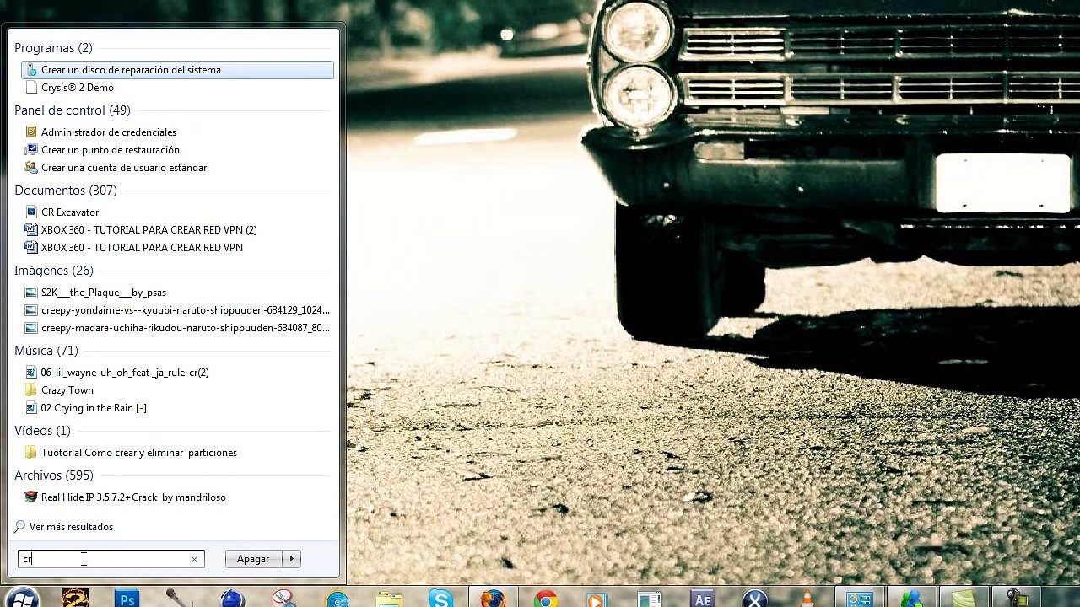This screenshot has height=607, width=1080.
Task: Play 02 Crying in the Rain track
Action: (93, 408)
